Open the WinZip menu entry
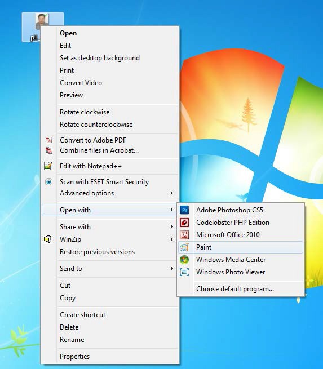Image resolution: width=323 pixels, height=369 pixels. pyautogui.click(x=110, y=239)
